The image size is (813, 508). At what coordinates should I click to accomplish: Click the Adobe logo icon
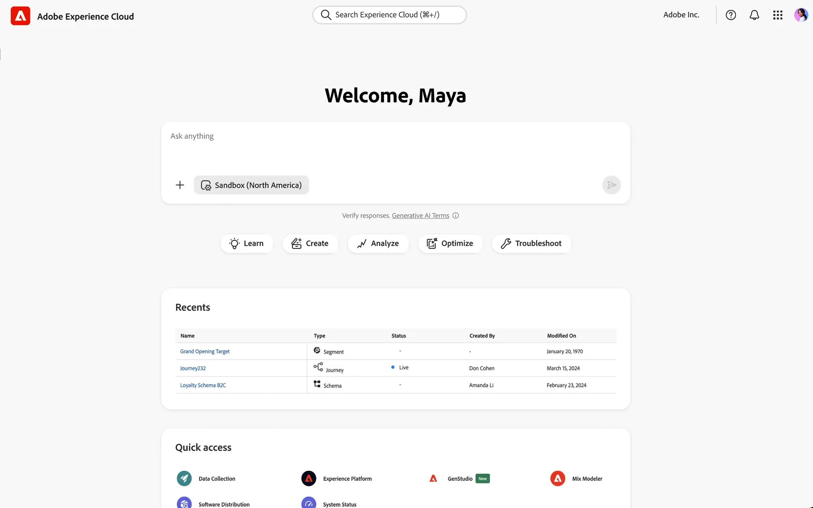[x=20, y=16]
